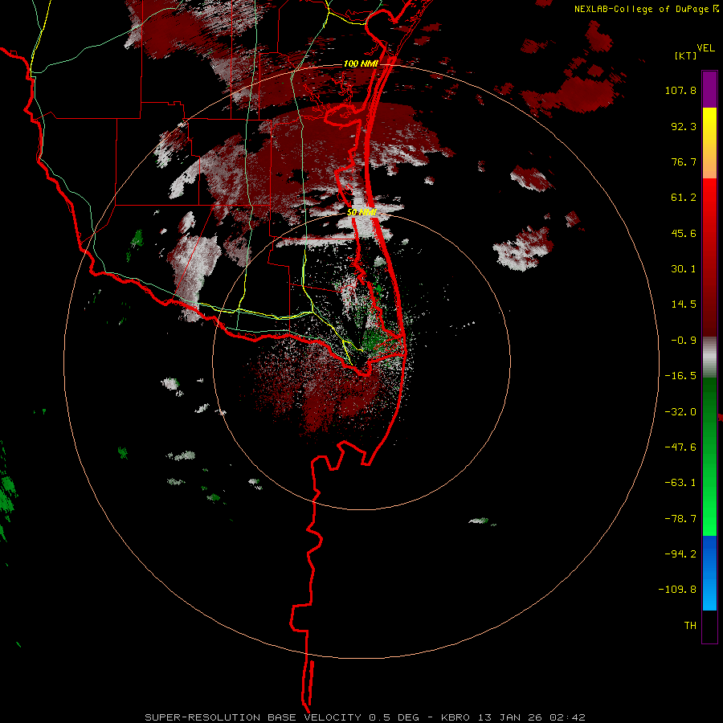Click the VEL legend heading

[x=706, y=48]
